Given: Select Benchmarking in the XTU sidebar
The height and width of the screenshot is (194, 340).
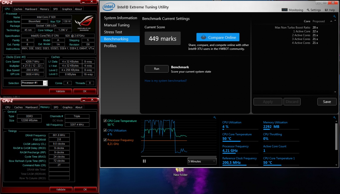Looking at the screenshot, I should [x=120, y=39].
